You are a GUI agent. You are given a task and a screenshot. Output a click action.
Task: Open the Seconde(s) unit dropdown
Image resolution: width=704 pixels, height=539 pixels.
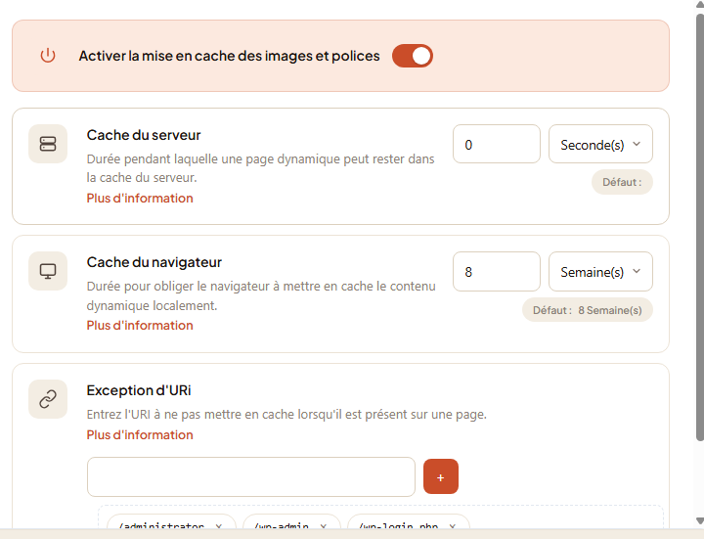pos(600,144)
